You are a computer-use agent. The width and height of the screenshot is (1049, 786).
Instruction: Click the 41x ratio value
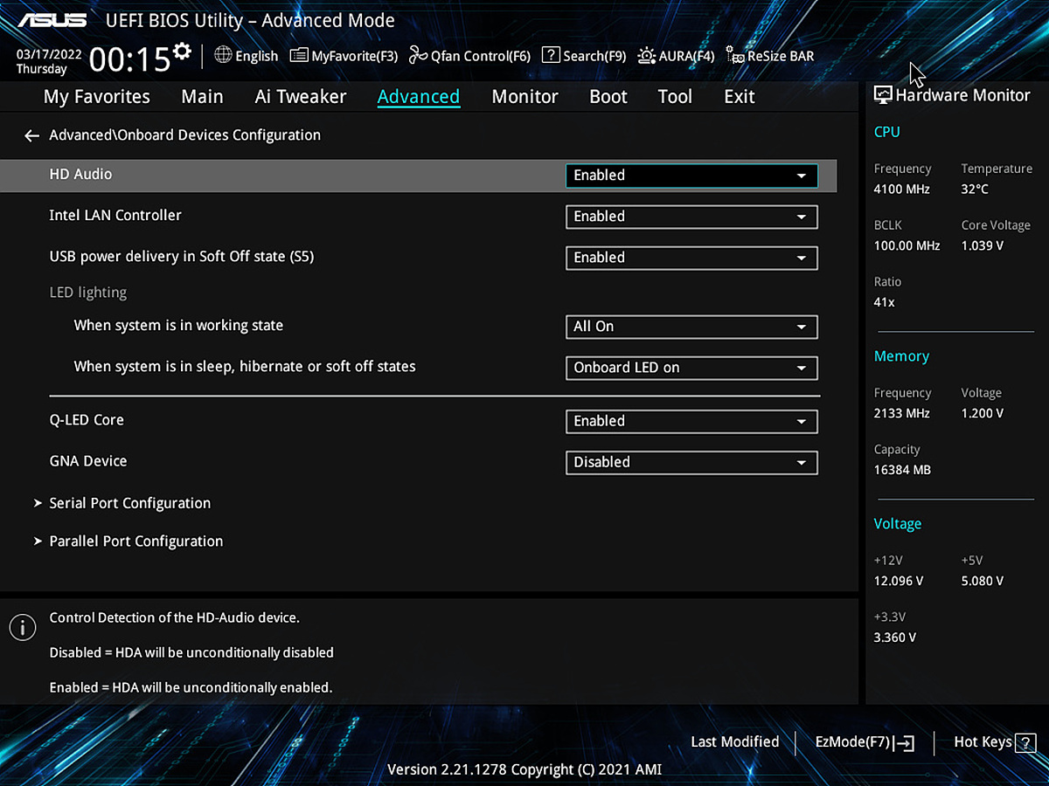point(884,302)
